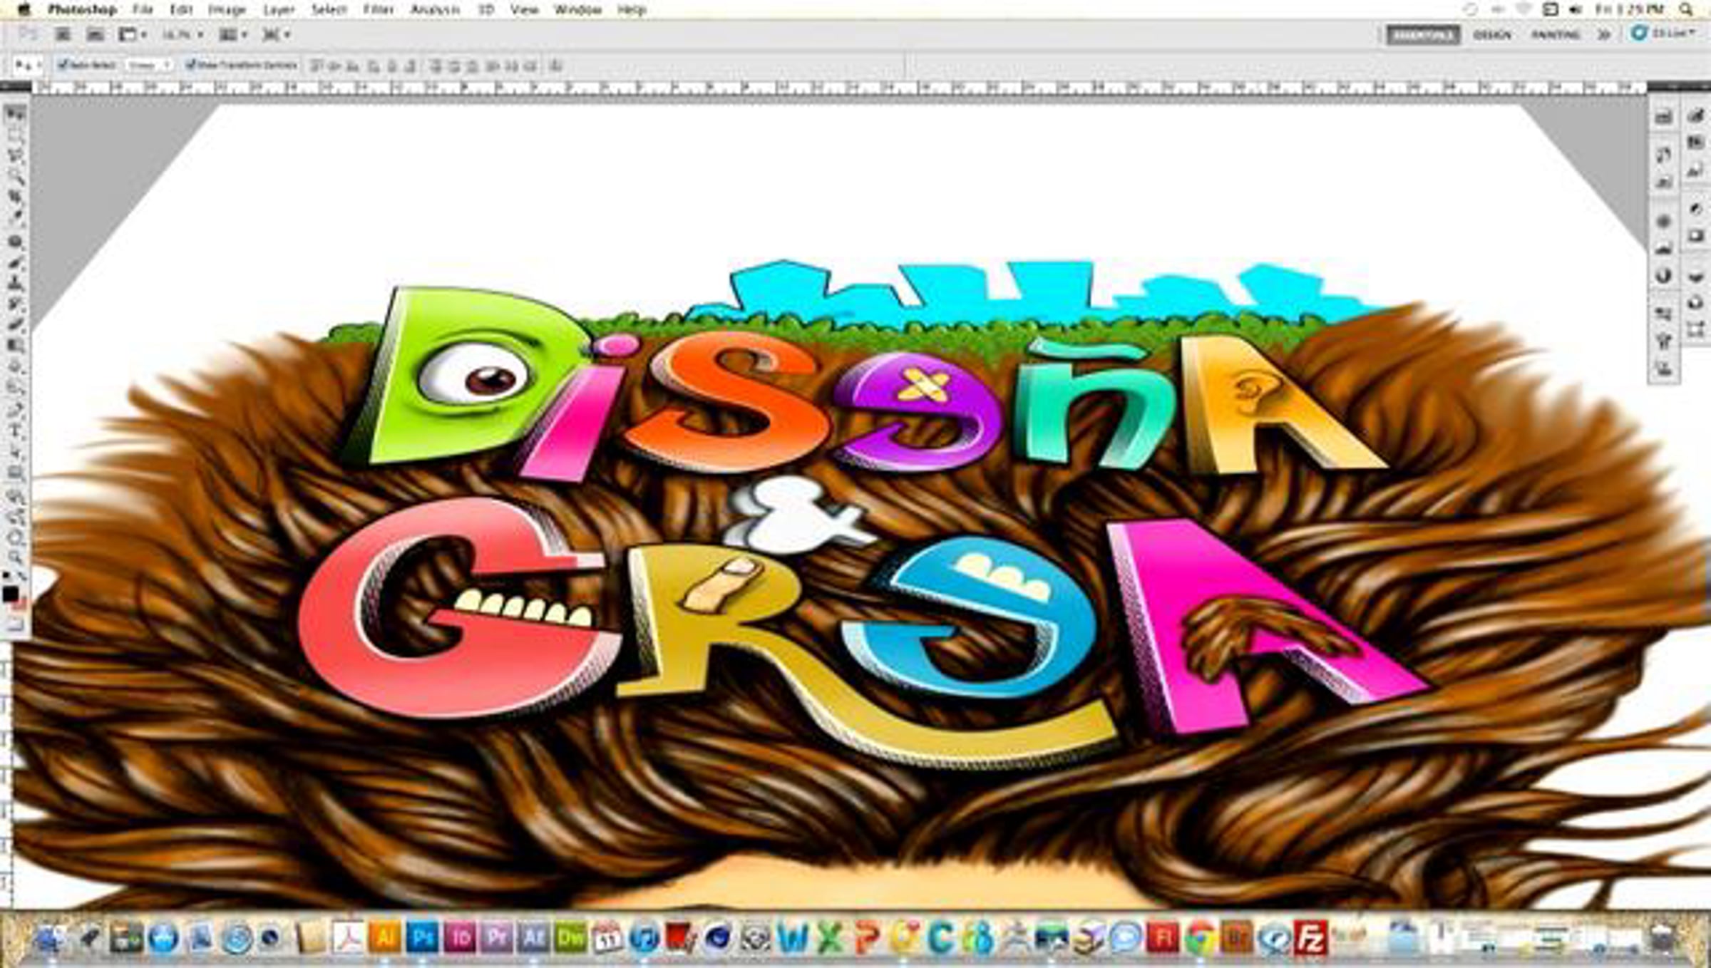Image resolution: width=1711 pixels, height=968 pixels.
Task: Select the Move tool in toolbox
Action: click(16, 114)
